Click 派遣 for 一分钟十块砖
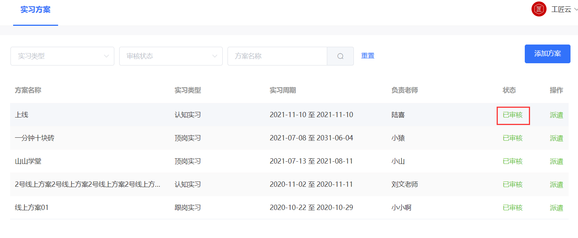The image size is (578, 238). [556, 138]
